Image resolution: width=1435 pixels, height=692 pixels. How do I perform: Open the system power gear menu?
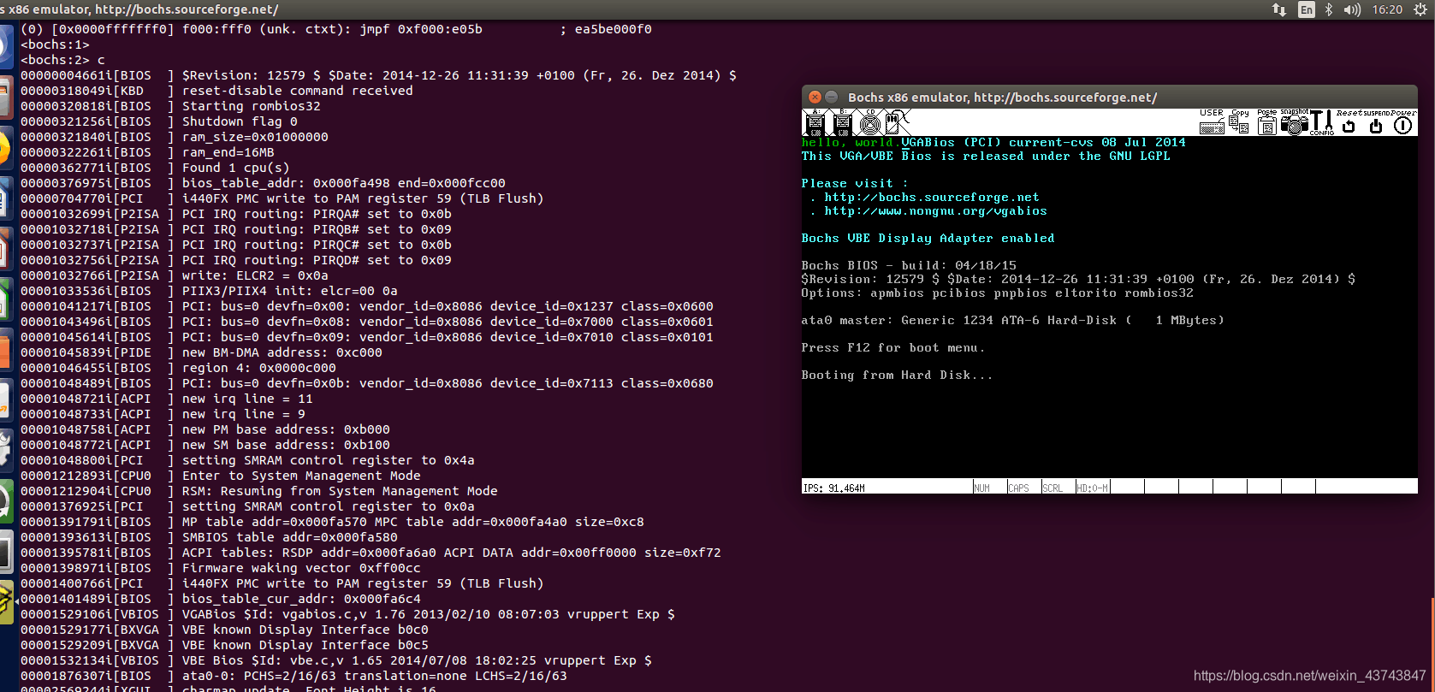pyautogui.click(x=1420, y=9)
